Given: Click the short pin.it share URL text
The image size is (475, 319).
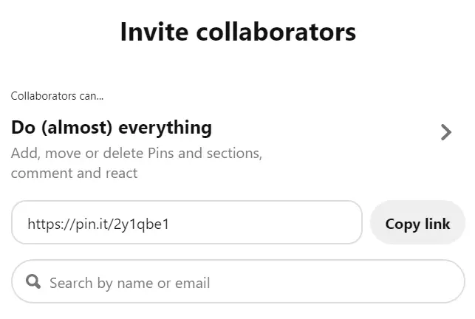Looking at the screenshot, I should (98, 224).
